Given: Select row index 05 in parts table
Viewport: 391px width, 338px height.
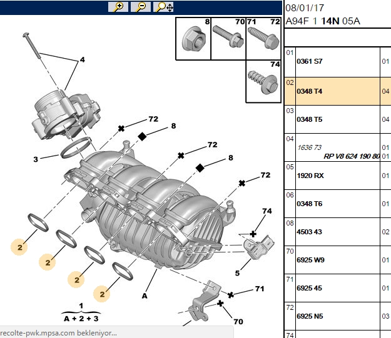Looking at the screenshot, I should pos(290,167).
